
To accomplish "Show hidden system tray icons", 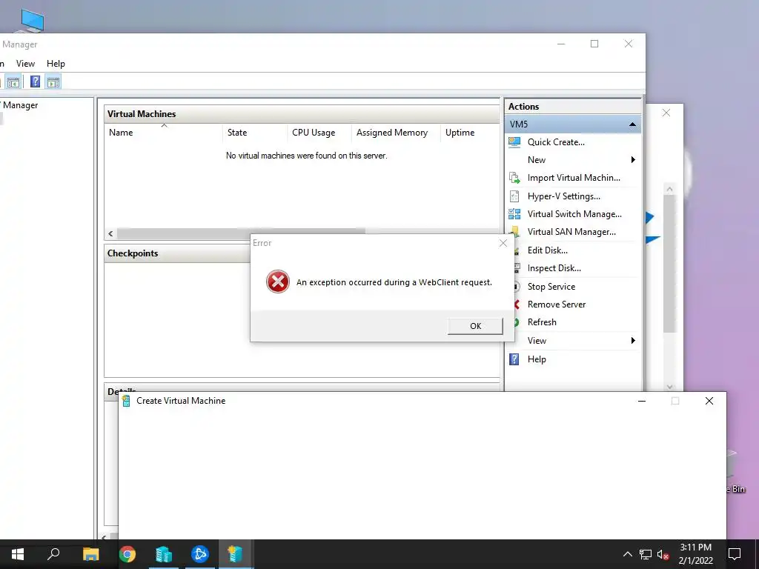I will click(x=627, y=554).
